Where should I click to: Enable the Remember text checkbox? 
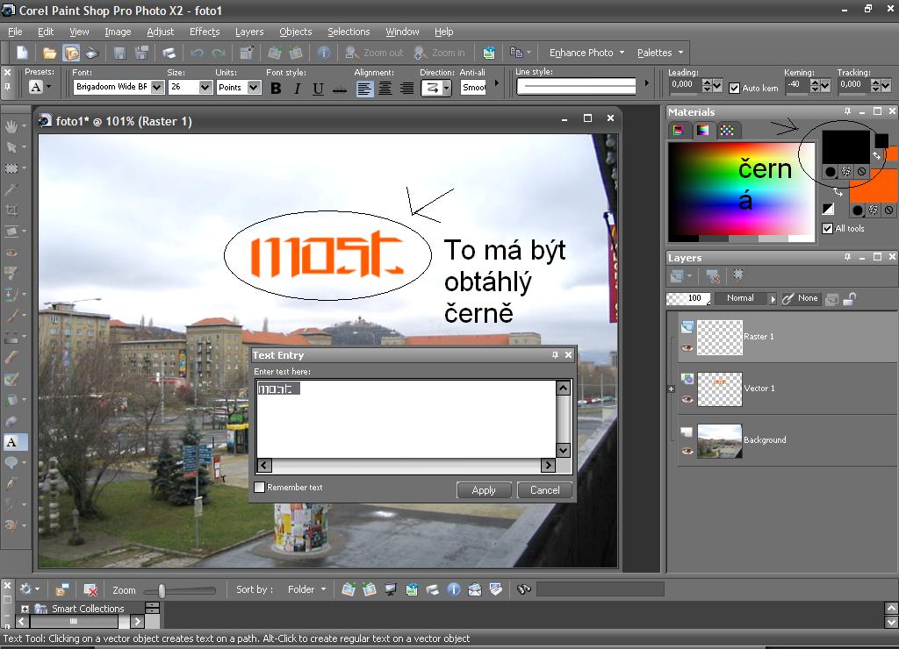[x=260, y=488]
